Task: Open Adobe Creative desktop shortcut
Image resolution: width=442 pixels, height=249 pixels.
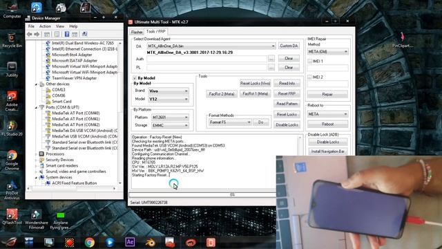Action: click(12, 101)
